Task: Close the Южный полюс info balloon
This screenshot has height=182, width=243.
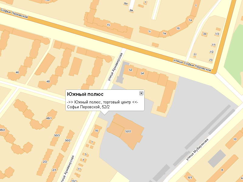Action: click(x=141, y=93)
